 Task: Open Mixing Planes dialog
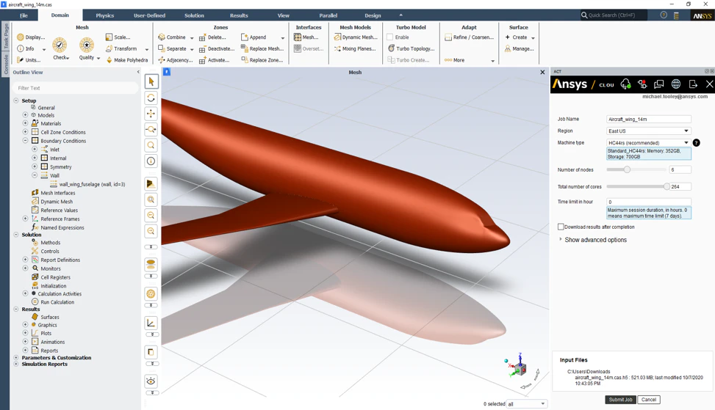click(355, 48)
